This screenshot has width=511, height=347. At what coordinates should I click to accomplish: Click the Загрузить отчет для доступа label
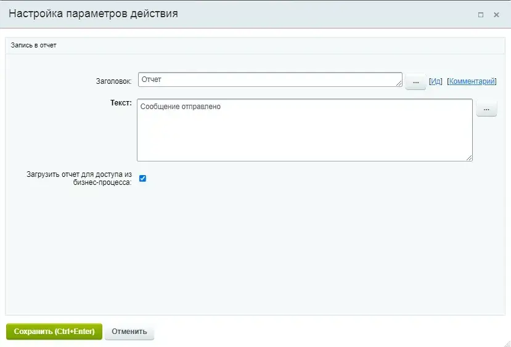click(x=79, y=178)
